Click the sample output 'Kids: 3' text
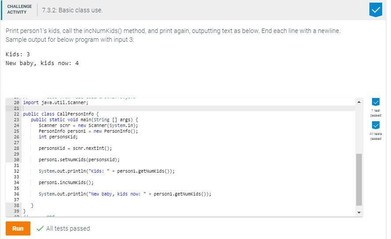Screen dimensions: 391x239 18,54
